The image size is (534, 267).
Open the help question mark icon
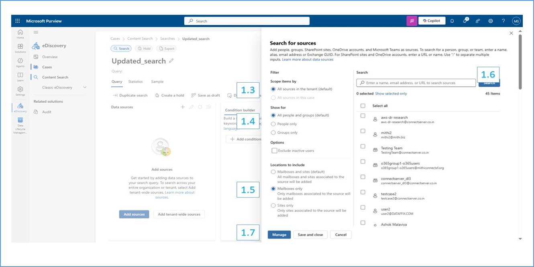coord(503,21)
